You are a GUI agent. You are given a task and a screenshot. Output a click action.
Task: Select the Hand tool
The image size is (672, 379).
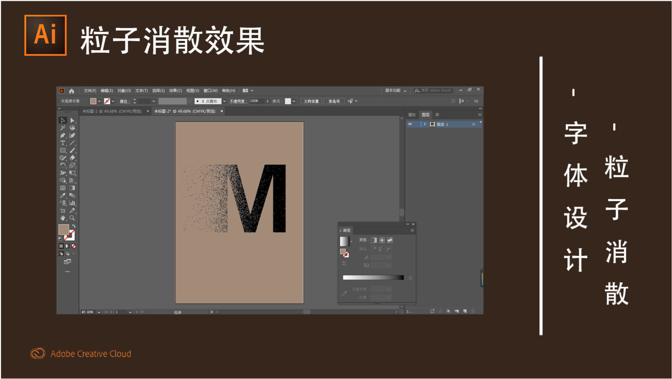[x=63, y=218]
